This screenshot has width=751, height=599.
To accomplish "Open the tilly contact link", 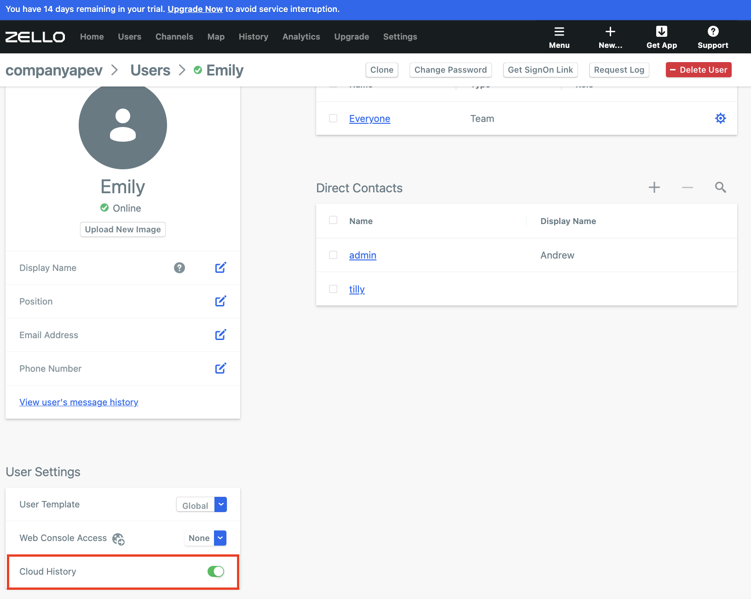I will click(357, 289).
